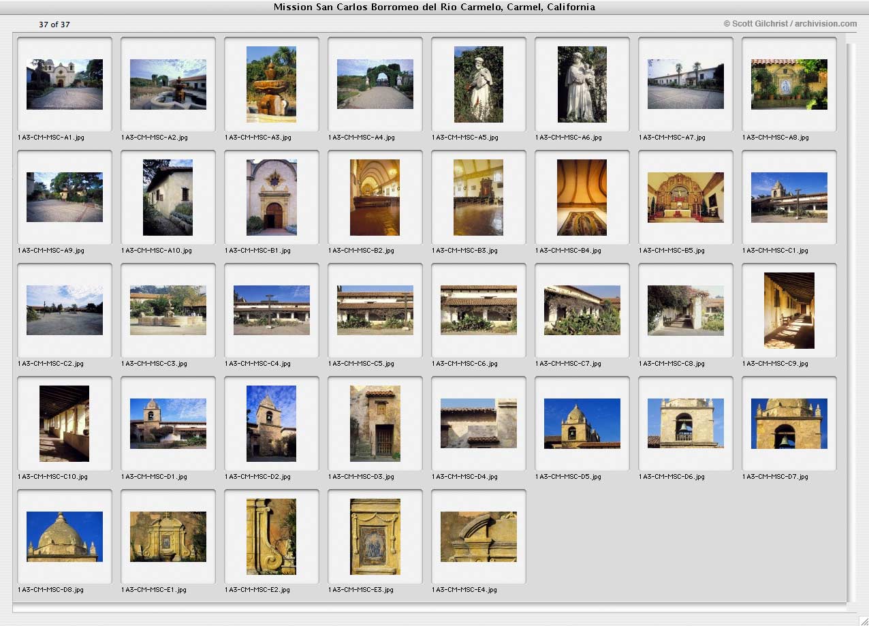Click the filename label 1A3-CM-MSC-C6.jpg

(465, 364)
